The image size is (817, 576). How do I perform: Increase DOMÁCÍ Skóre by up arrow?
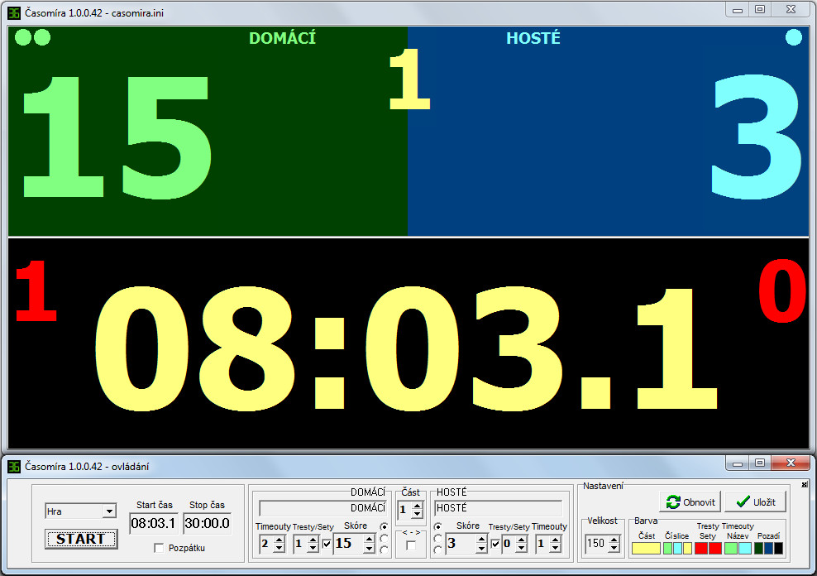[x=370, y=540]
